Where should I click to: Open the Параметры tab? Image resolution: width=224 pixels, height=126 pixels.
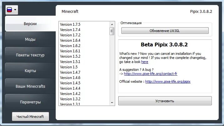pyautogui.click(x=30, y=102)
